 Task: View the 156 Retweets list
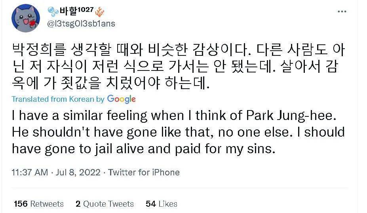pyautogui.click(x=38, y=204)
